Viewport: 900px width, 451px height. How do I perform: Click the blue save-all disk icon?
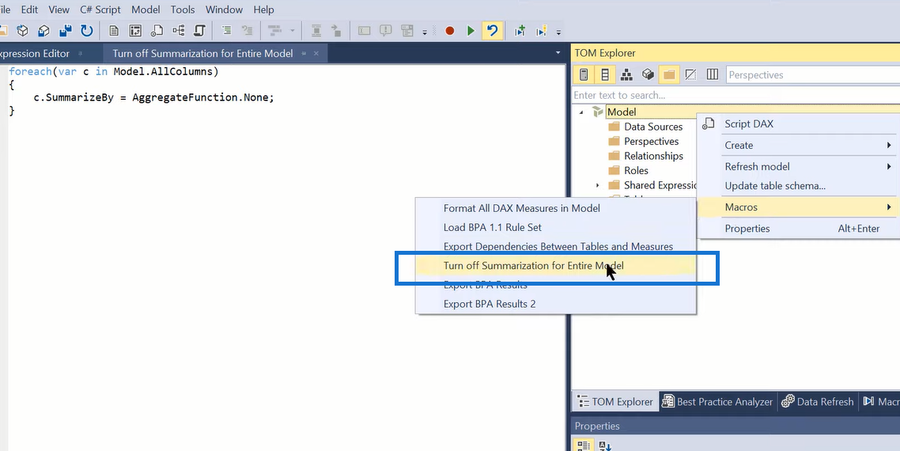pyautogui.click(x=66, y=30)
